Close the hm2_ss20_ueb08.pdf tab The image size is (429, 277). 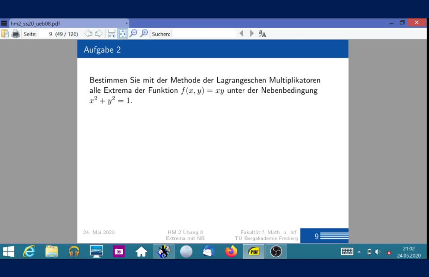(x=126, y=24)
